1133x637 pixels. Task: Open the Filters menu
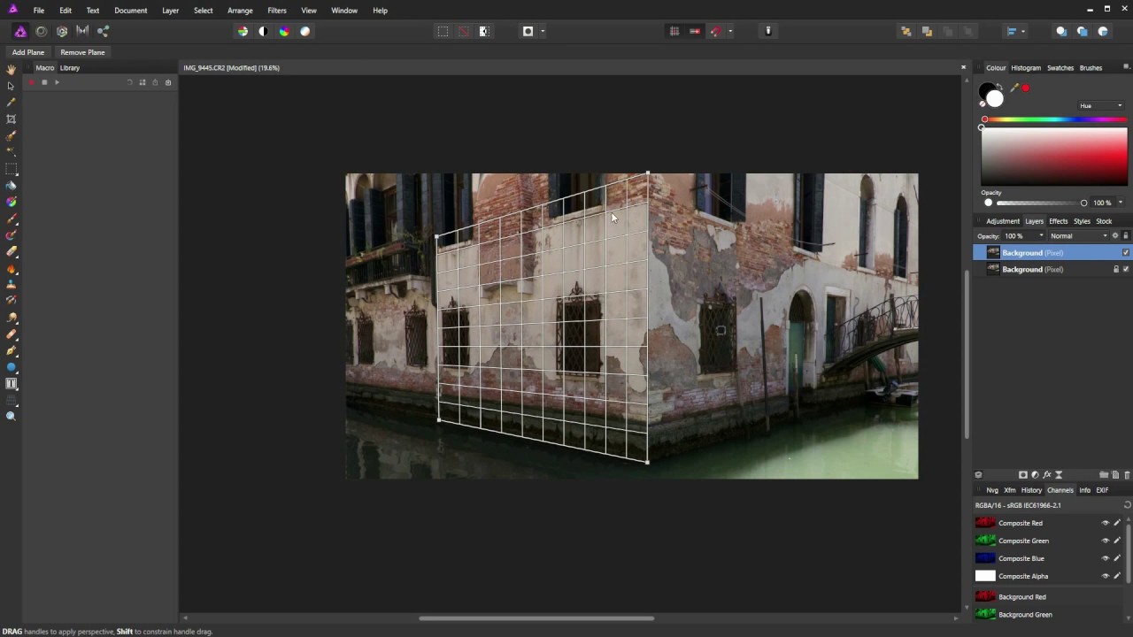coord(276,11)
